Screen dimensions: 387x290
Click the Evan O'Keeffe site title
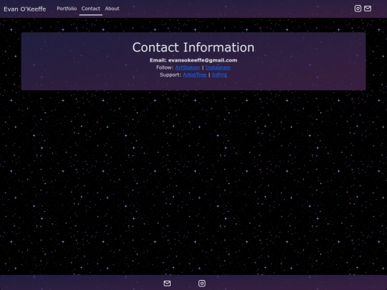point(25,9)
